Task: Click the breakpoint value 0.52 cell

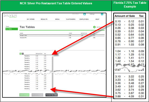Action: point(37,67)
